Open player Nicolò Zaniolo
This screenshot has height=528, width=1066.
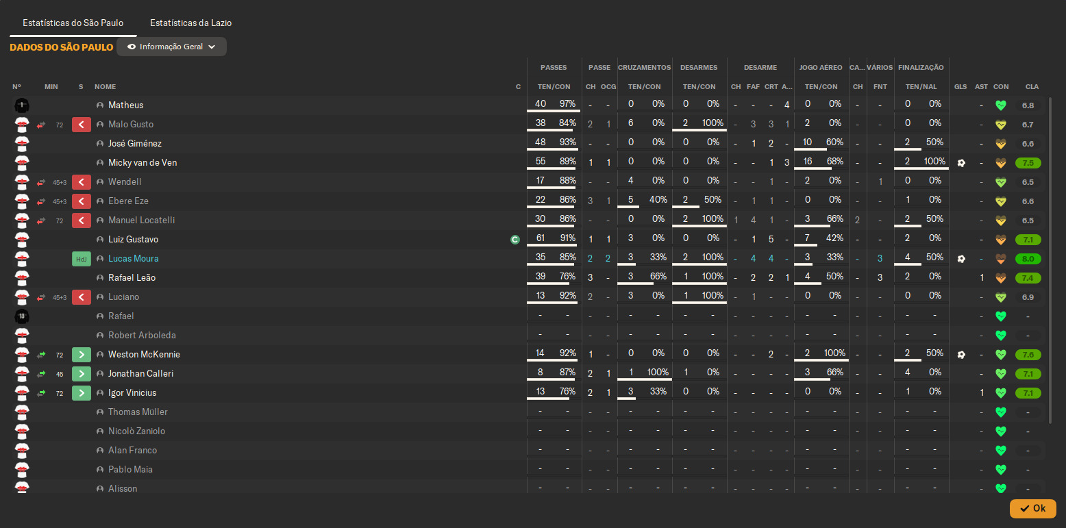pos(136,431)
